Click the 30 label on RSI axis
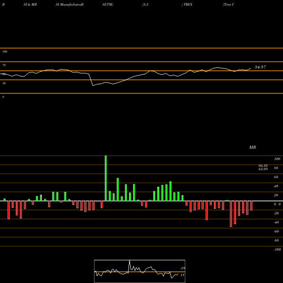The image size is (283, 283). tap(4, 83)
